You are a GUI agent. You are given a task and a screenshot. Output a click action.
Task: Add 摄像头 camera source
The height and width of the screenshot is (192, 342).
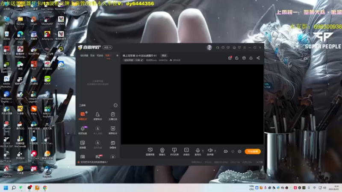tap(162, 151)
